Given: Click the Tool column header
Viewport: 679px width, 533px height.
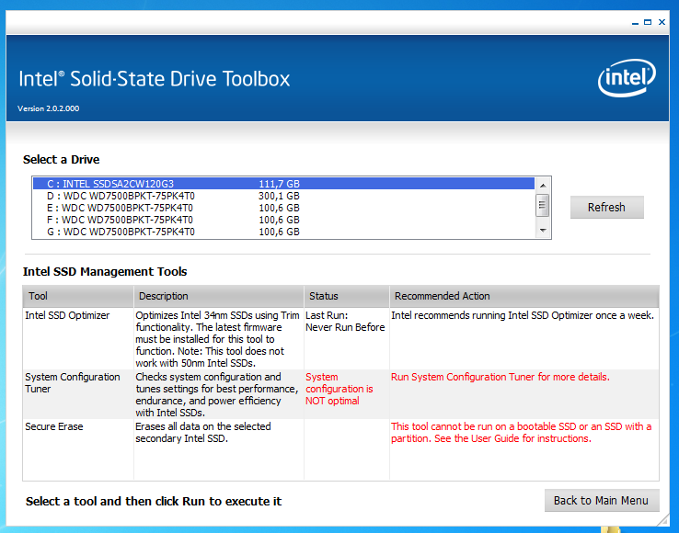Looking at the screenshot, I should [78, 296].
